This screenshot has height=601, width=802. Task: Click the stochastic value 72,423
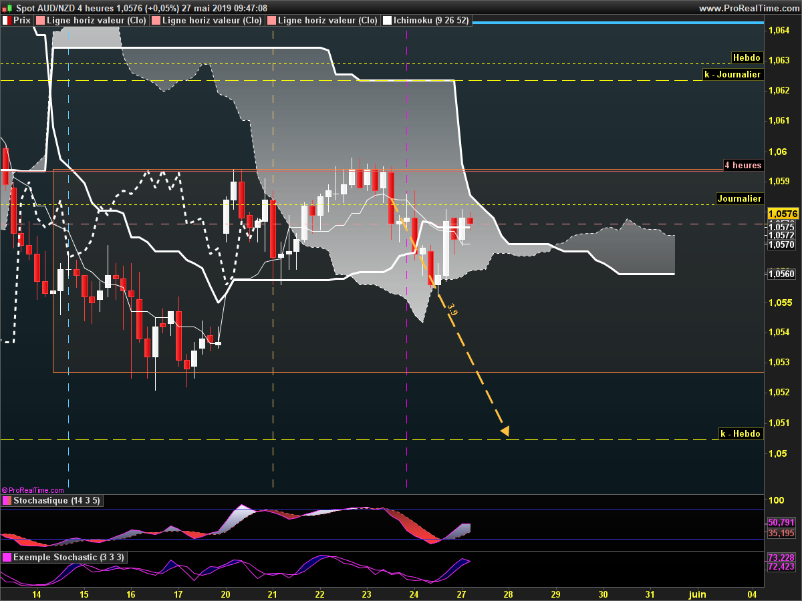782,567
